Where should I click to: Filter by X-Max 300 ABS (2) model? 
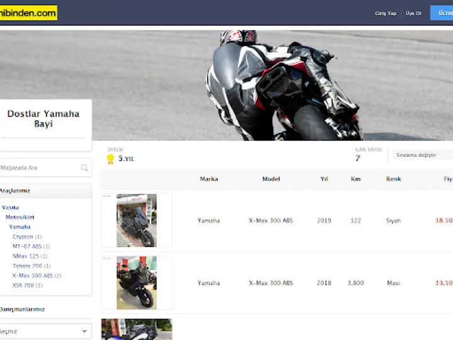coord(36,276)
